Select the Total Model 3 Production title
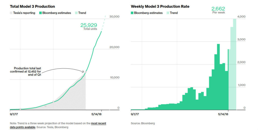 33,7
